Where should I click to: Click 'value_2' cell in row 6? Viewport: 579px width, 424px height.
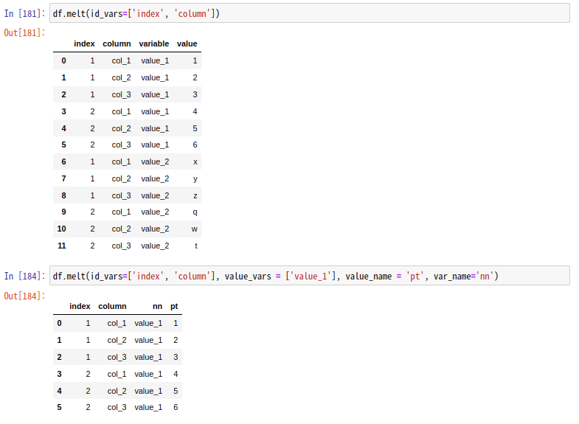[155, 161]
